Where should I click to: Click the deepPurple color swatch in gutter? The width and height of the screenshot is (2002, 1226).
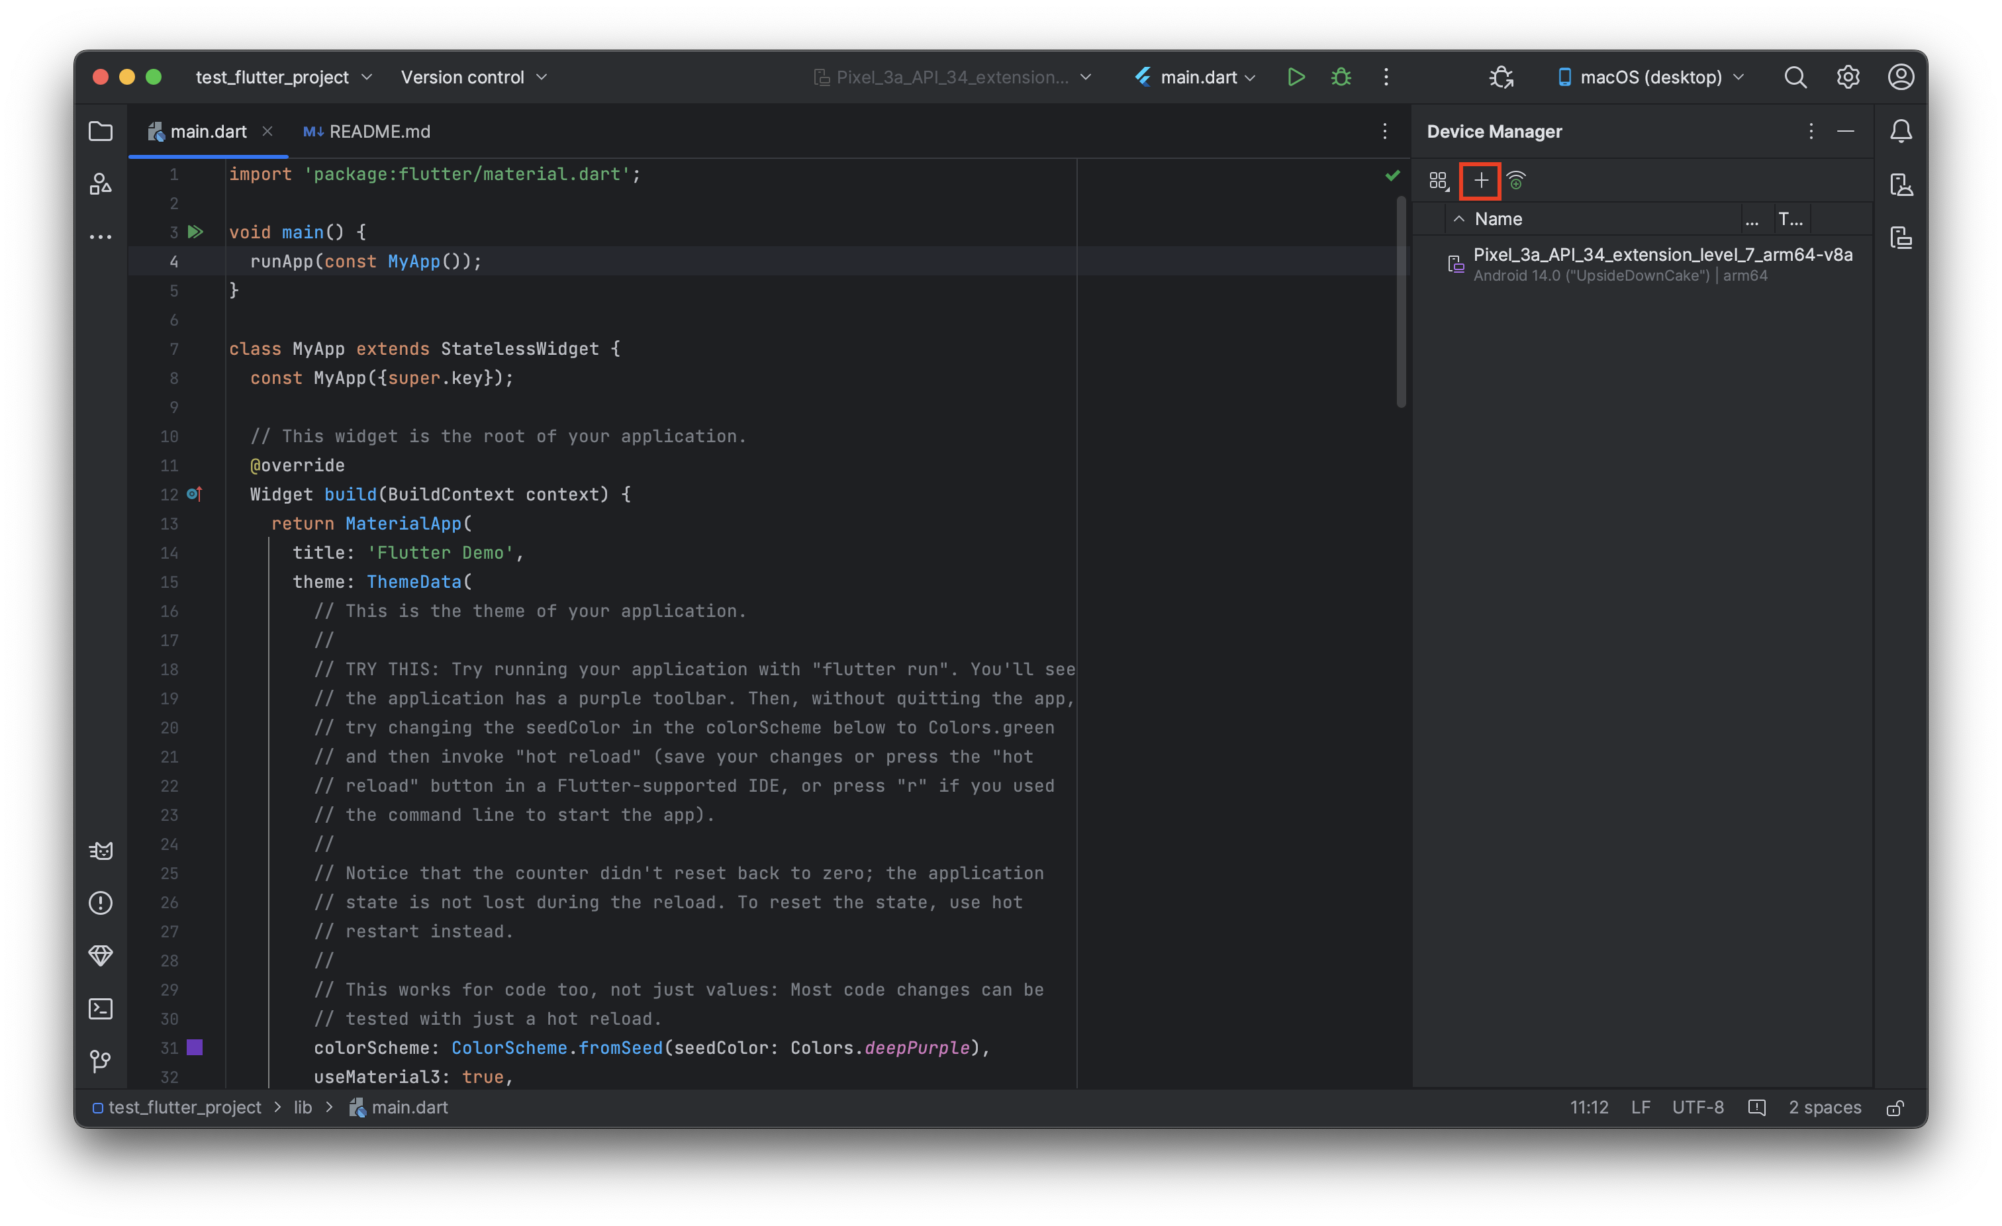tap(195, 1047)
